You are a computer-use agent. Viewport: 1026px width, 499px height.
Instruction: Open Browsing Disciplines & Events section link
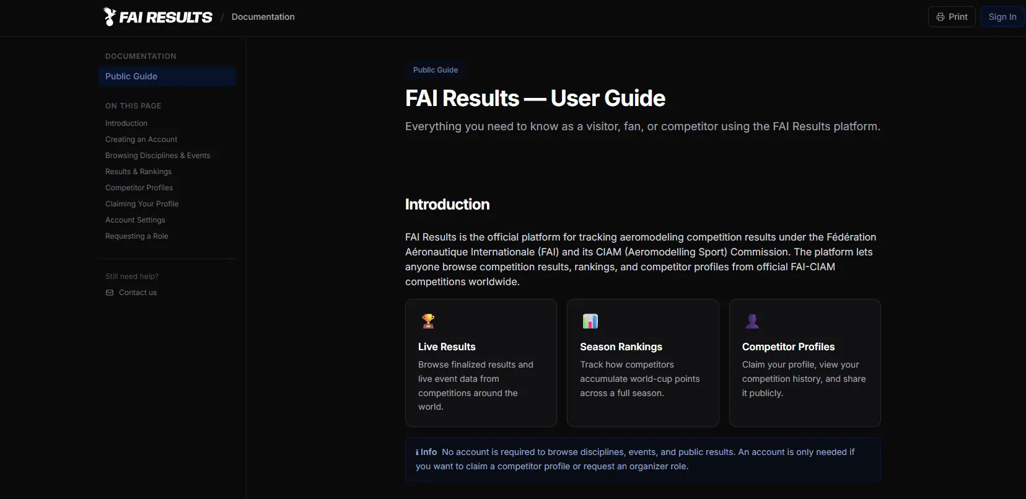point(157,156)
